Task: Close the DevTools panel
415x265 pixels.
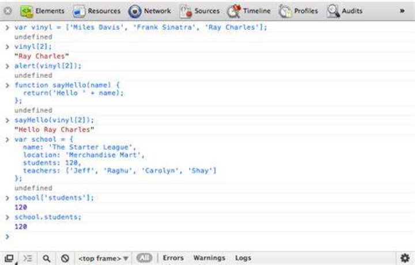Action: (8, 11)
